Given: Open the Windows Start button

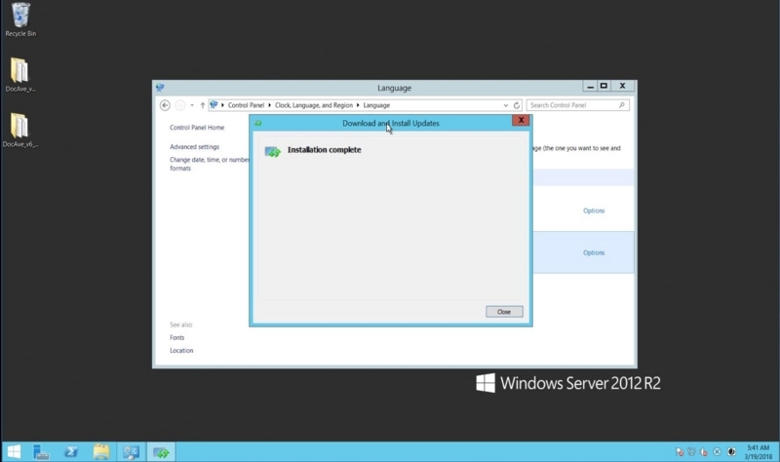Looking at the screenshot, I should pyautogui.click(x=14, y=452).
